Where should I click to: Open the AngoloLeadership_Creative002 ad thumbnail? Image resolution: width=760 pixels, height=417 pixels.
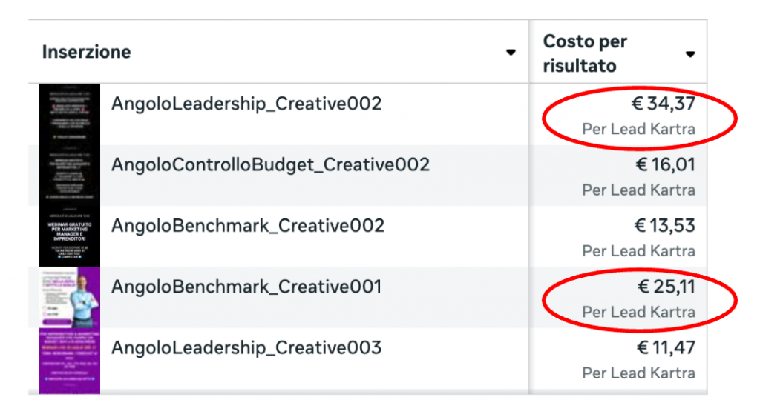tap(69, 115)
